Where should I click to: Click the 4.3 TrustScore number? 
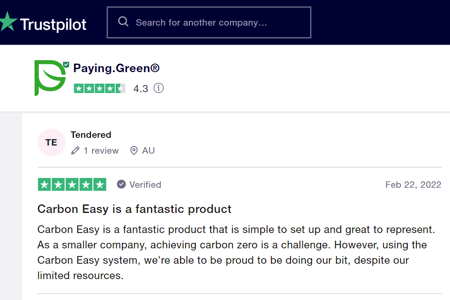click(141, 89)
